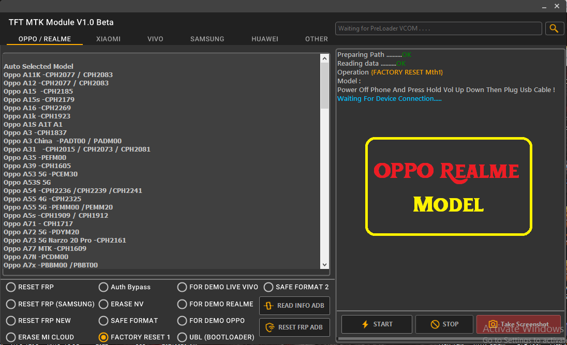Switch to the VIVO tab
Image resolution: width=567 pixels, height=345 pixels.
(156, 39)
